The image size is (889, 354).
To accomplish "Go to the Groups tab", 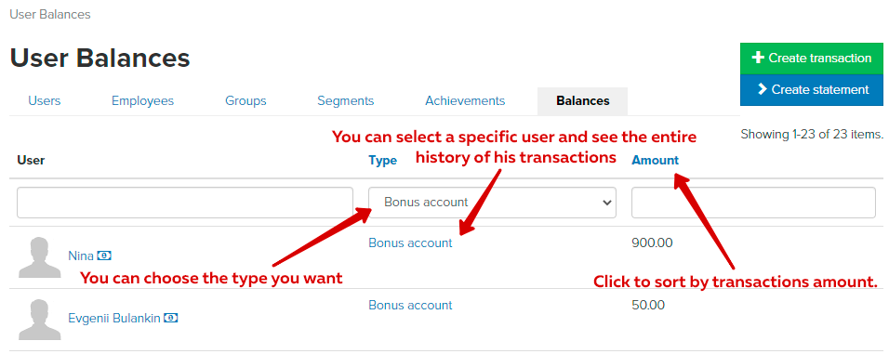I will click(245, 101).
